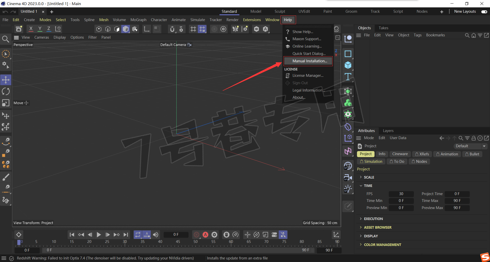Open the Default preset dropdown

[470, 146]
